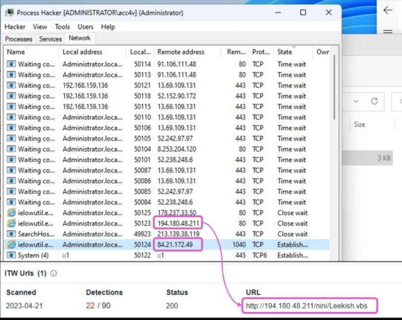Click the back arrow in background window

pos(388,10)
